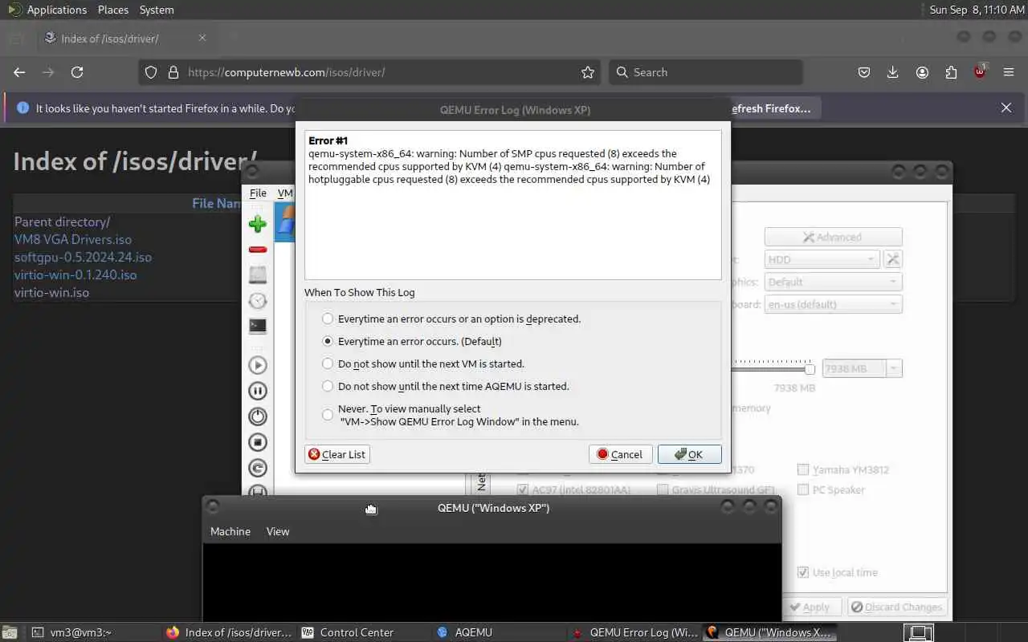Open the View menu in QEMU window
The image size is (1028, 642).
pyautogui.click(x=278, y=531)
